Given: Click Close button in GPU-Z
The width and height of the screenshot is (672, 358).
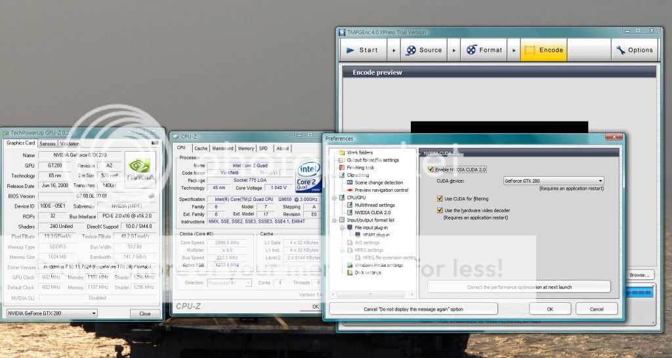Looking at the screenshot, I should [145, 313].
